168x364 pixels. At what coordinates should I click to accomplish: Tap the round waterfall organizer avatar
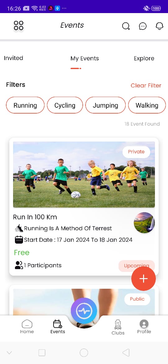(144, 223)
